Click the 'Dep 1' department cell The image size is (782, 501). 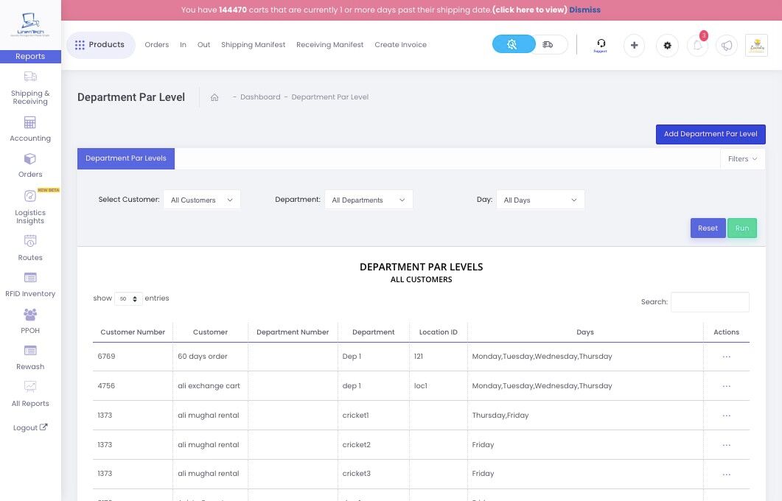point(373,357)
